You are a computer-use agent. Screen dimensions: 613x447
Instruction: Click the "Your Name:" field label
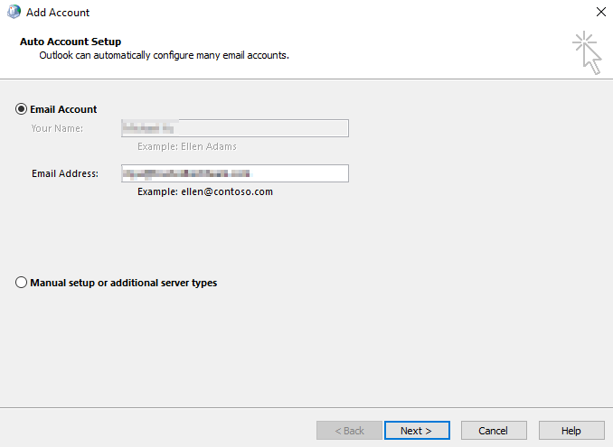click(x=57, y=128)
